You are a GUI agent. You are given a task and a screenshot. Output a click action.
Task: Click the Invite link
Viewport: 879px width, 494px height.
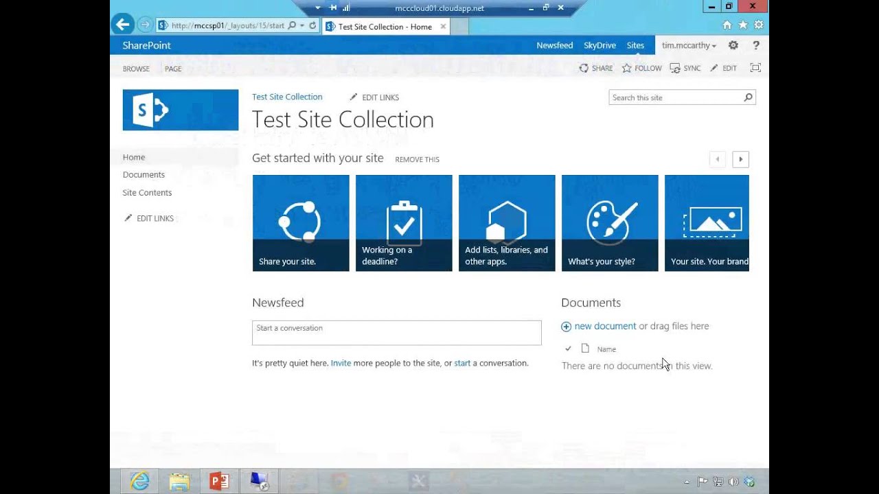(x=341, y=363)
